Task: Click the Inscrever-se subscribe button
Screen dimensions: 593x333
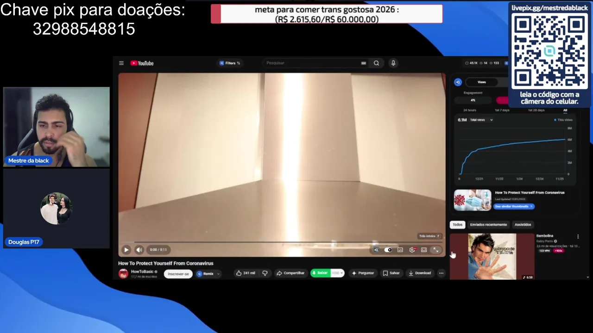Action: click(x=178, y=274)
